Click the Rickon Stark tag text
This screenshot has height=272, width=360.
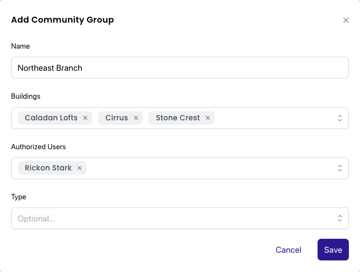point(48,168)
